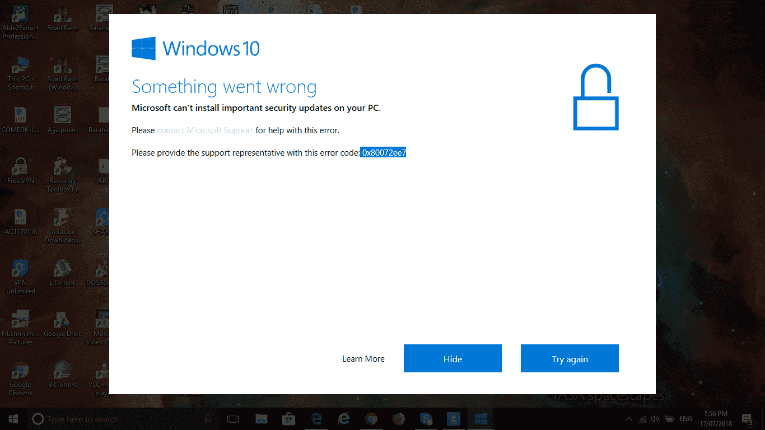Launch Internet Explorer from the taskbar
765x430 pixels.
[343, 419]
